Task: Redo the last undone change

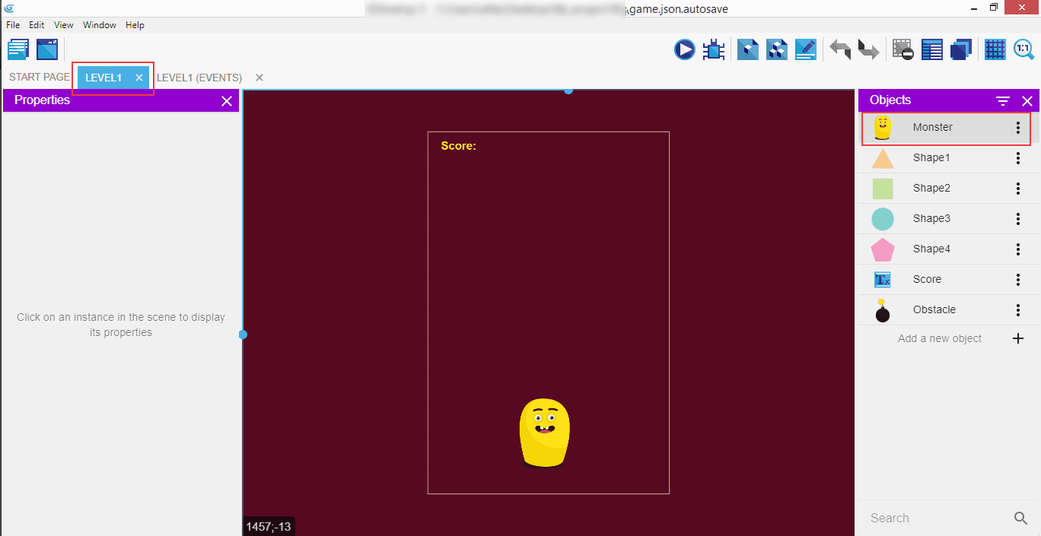Action: [868, 50]
